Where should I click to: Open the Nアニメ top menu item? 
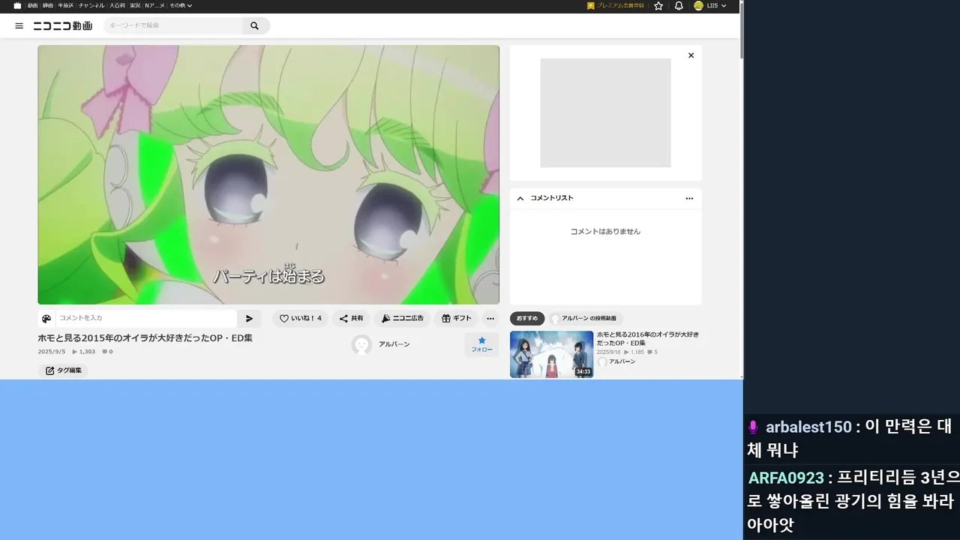tap(154, 5)
